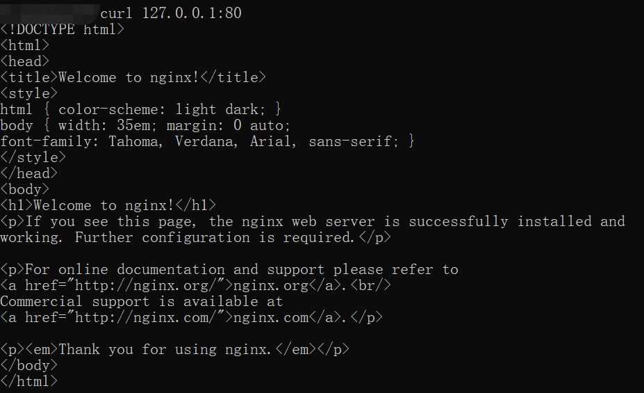Click the opening <head> tag line
644x393 pixels.
pyautogui.click(x=24, y=61)
